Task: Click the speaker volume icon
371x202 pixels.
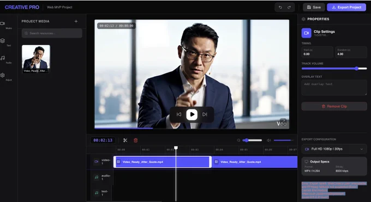Action: [269, 140]
